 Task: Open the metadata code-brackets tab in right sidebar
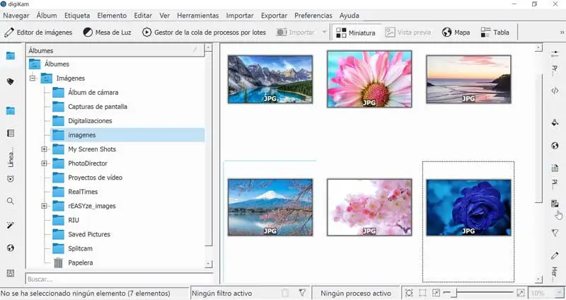555,91
